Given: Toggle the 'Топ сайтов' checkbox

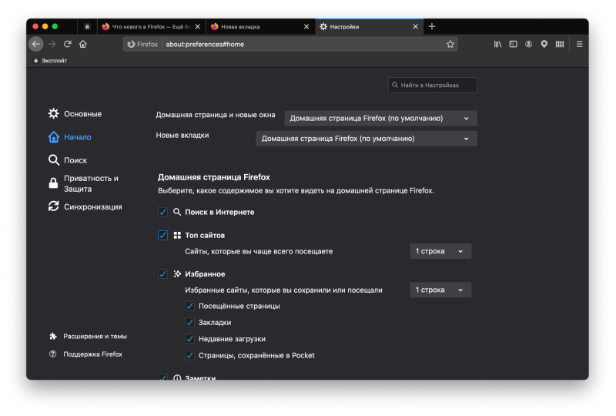Looking at the screenshot, I should point(162,235).
